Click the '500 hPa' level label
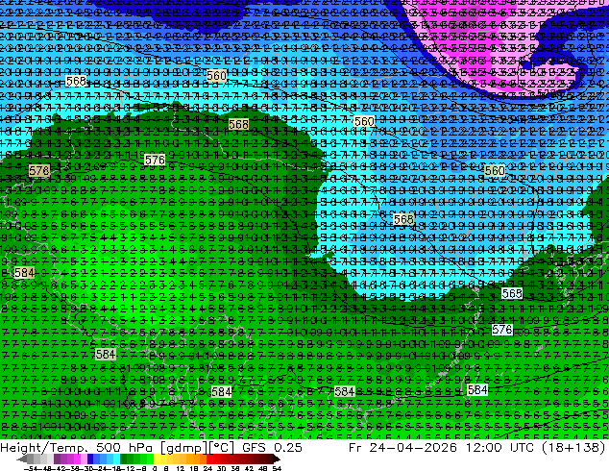The image size is (609, 471). (x=124, y=447)
